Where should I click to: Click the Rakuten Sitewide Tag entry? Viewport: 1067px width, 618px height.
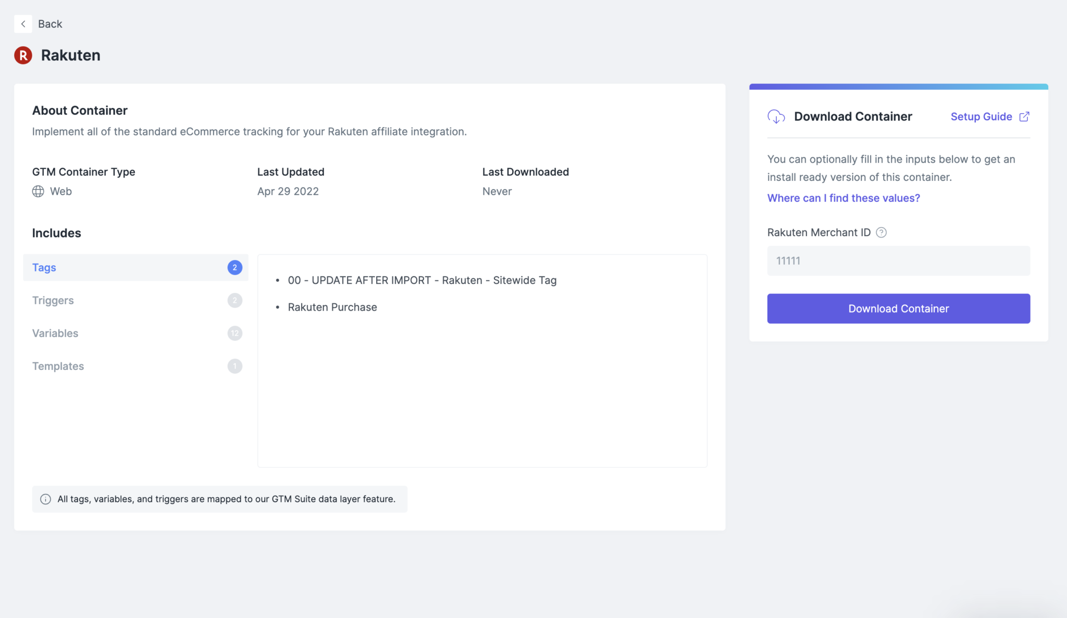tap(422, 280)
